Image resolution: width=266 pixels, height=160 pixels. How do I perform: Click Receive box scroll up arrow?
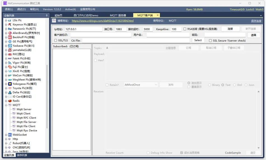258,92
